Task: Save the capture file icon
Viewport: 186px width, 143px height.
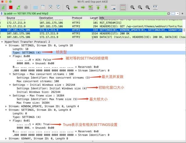Action: [43, 8]
